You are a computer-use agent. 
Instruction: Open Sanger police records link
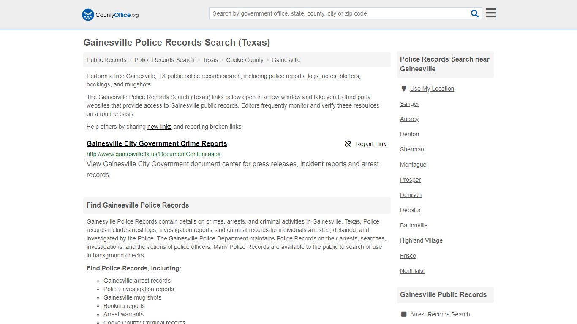click(409, 104)
